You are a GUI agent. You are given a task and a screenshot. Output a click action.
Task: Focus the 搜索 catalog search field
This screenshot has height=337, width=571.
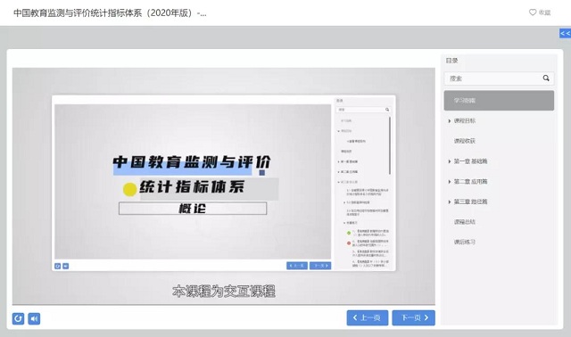[499, 78]
